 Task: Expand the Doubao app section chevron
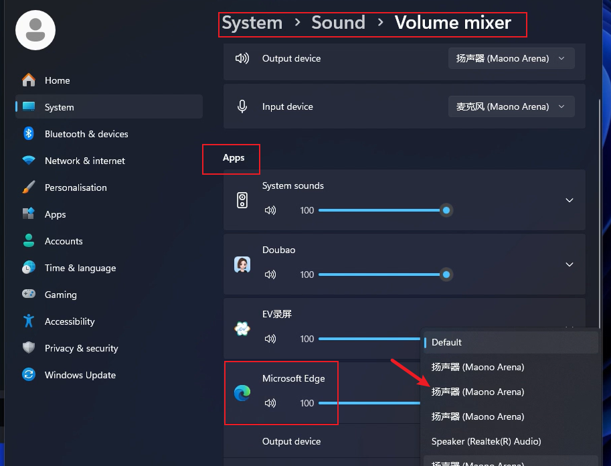[570, 264]
